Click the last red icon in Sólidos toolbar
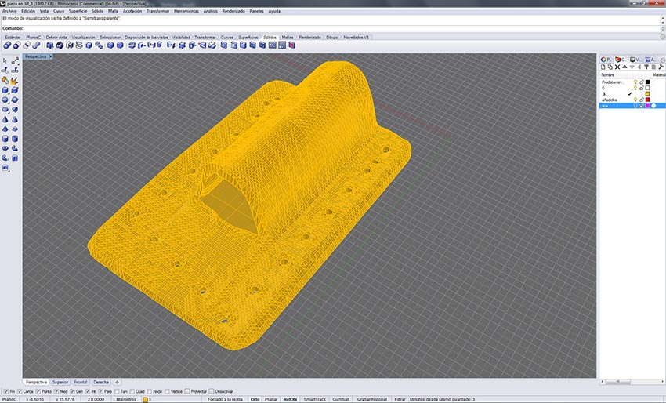Viewport: 666px width, 403px height. (292, 45)
